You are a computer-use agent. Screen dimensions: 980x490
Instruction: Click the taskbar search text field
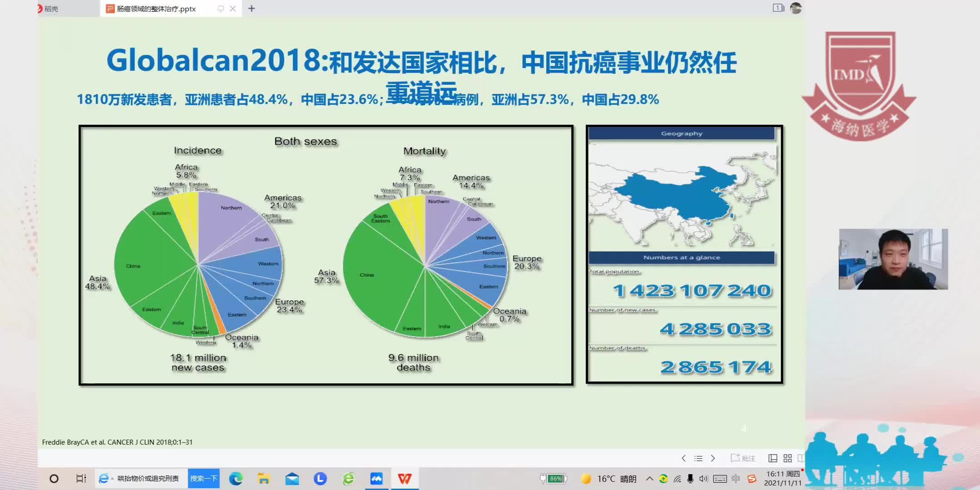coord(148,478)
